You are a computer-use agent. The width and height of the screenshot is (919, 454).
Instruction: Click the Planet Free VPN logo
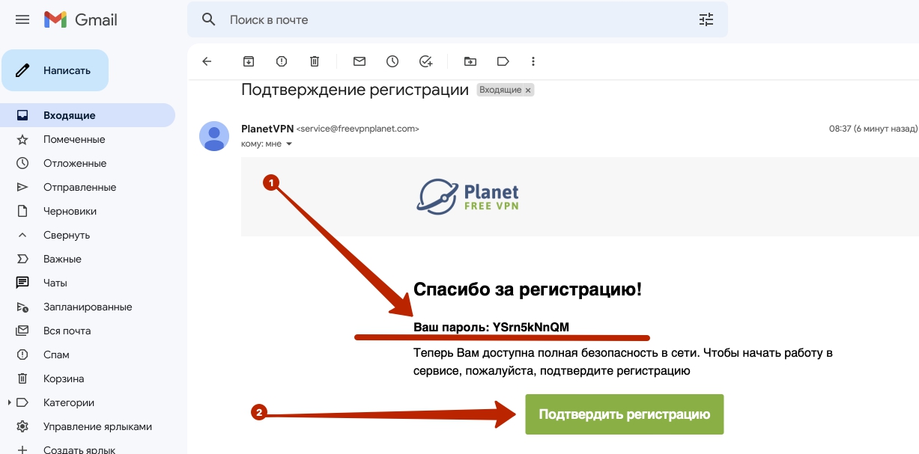pos(468,196)
